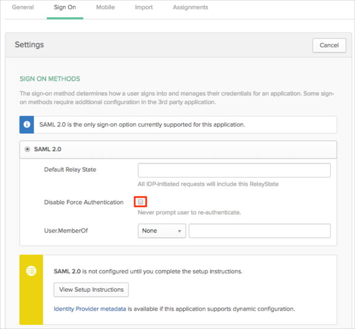Select the SAML 2.0 radio button
The image size is (355, 329).
pyautogui.click(x=28, y=150)
